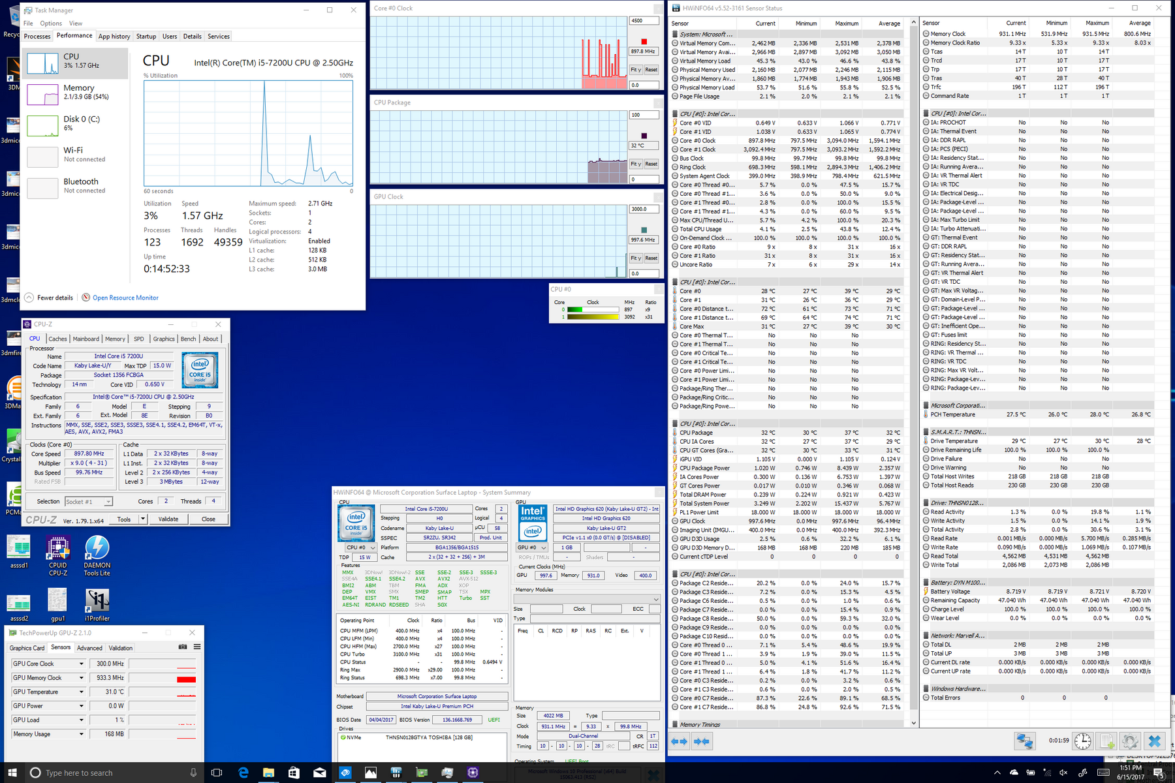This screenshot has height=783, width=1175.
Task: Open Microsoft Edge from the taskbar
Action: pyautogui.click(x=243, y=773)
